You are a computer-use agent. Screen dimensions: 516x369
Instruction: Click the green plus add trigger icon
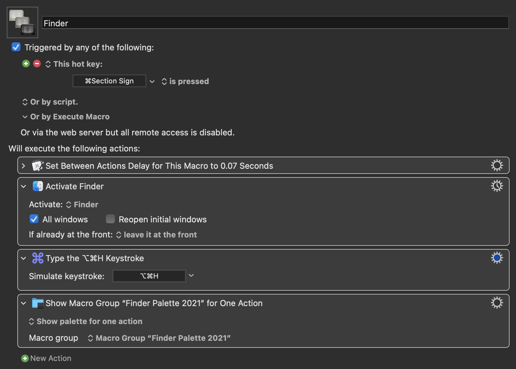pyautogui.click(x=26, y=64)
